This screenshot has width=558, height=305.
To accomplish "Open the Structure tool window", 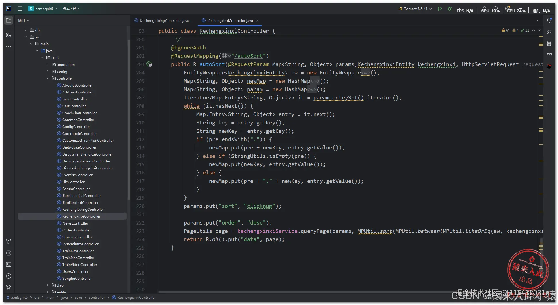I will (x=9, y=35).
